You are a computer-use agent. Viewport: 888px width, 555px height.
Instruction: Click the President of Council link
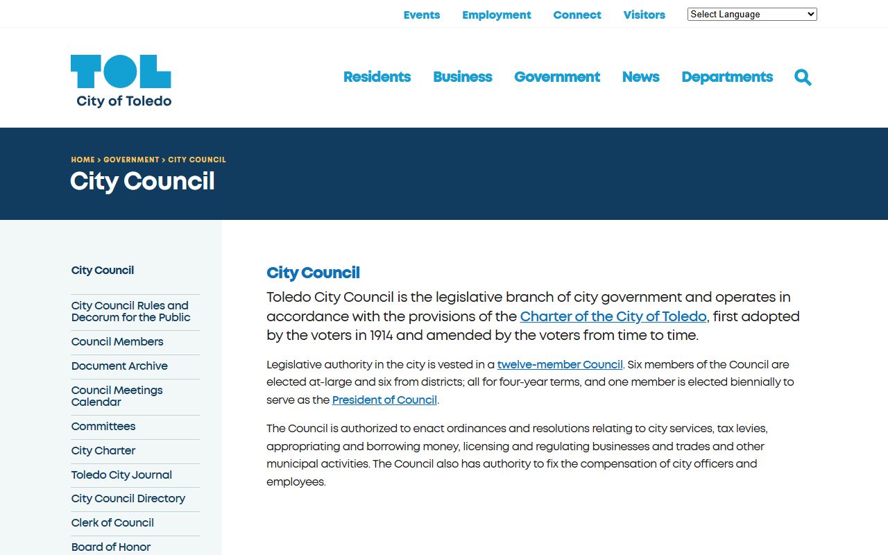point(384,400)
